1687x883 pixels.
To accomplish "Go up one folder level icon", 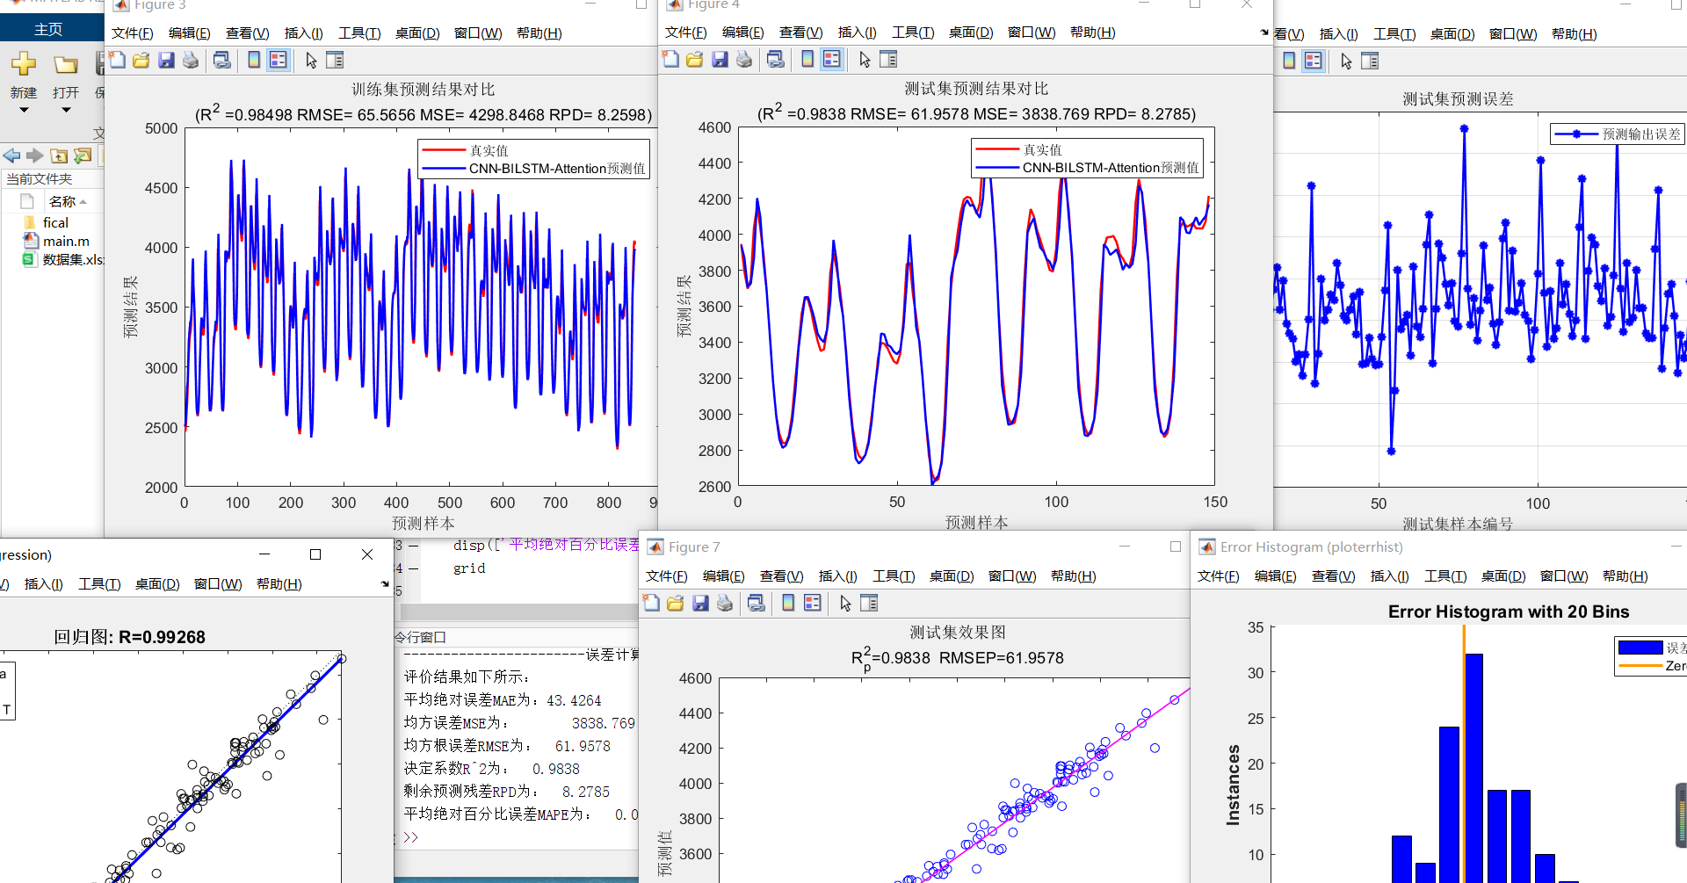I will [59, 156].
